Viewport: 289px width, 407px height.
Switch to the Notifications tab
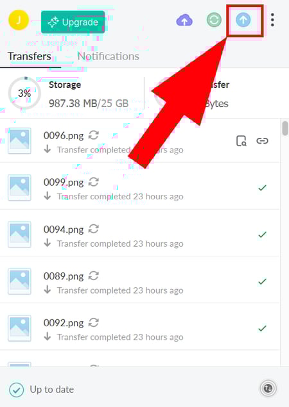[x=108, y=56]
